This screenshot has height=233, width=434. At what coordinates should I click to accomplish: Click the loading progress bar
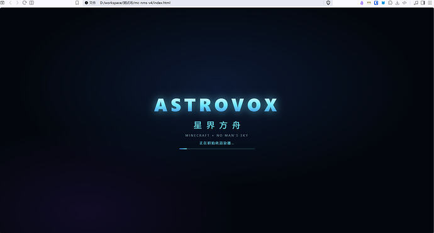pyautogui.click(x=217, y=149)
